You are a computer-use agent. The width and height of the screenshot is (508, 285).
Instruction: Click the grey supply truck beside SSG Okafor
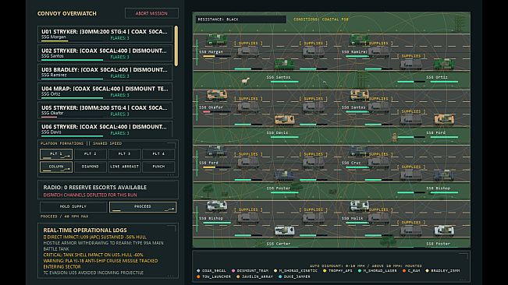(x=248, y=107)
